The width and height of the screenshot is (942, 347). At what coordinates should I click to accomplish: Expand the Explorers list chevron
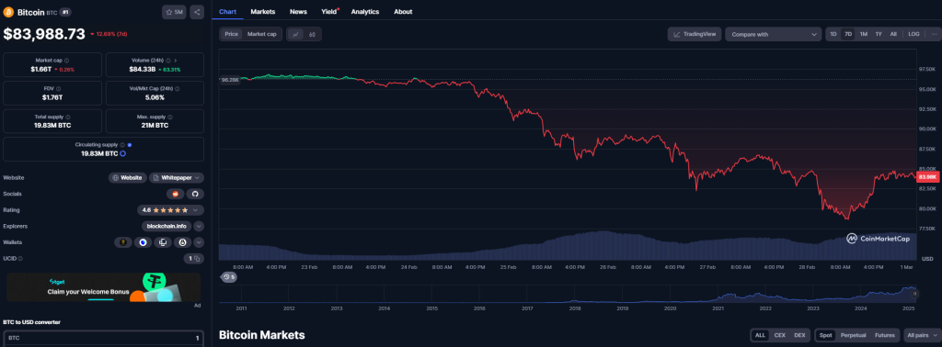point(199,227)
